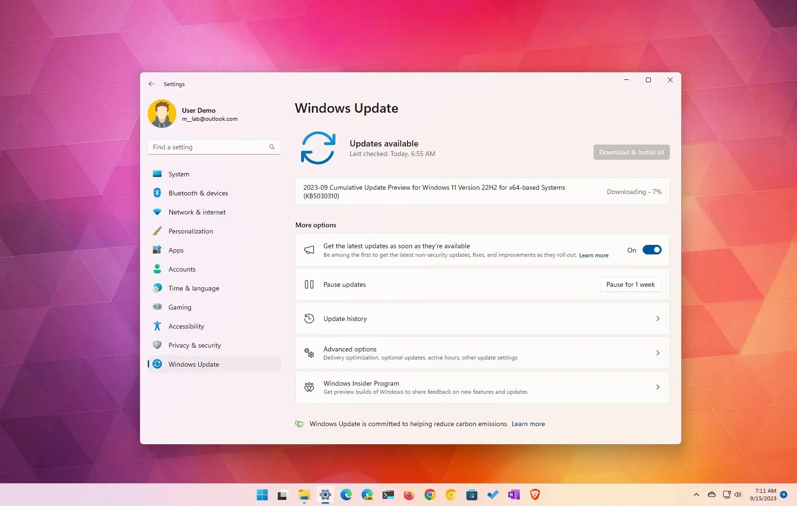Open Windows Insider Program chevron

point(658,387)
